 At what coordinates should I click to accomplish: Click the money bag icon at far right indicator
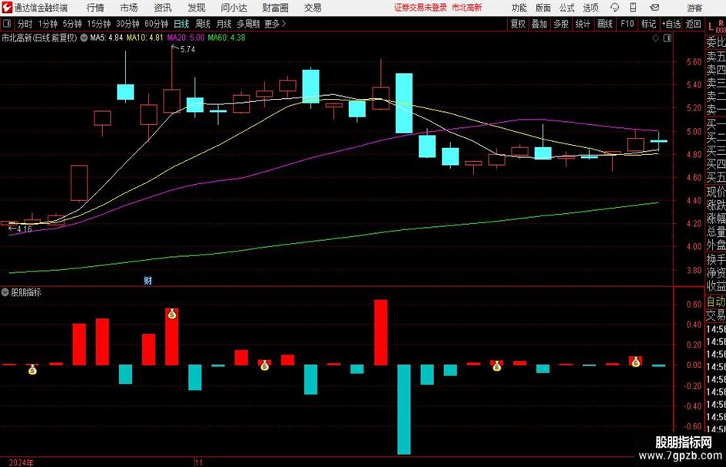pyautogui.click(x=635, y=362)
